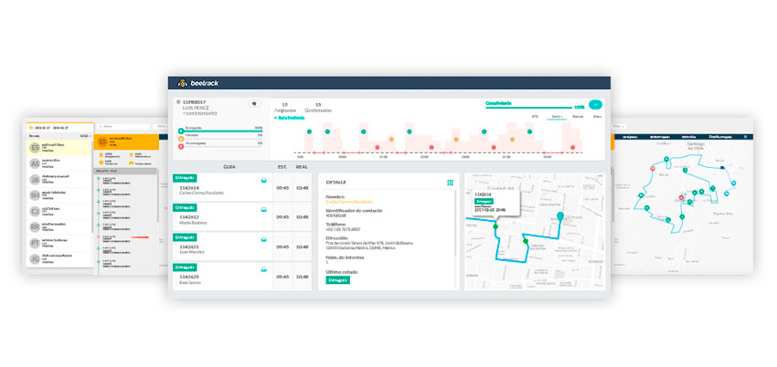Screen dimensions: 777x367
Task: Toggle the orange Parciales status filter
Action: pyautogui.click(x=180, y=138)
